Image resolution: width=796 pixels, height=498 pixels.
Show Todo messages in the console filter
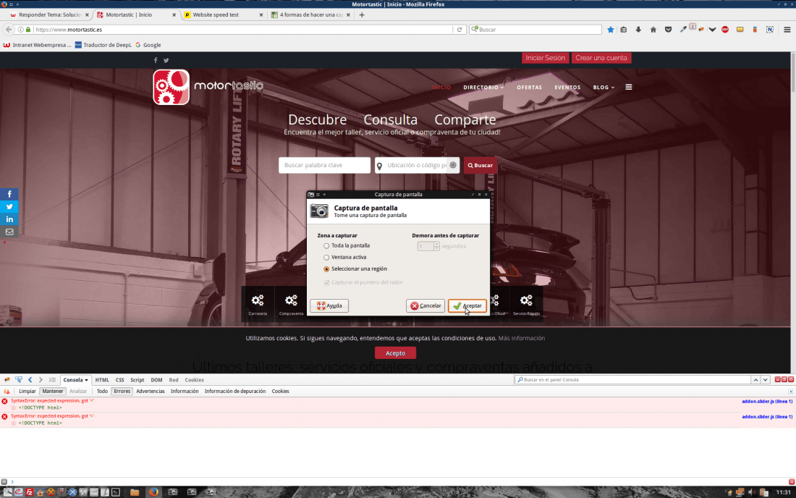pos(102,392)
